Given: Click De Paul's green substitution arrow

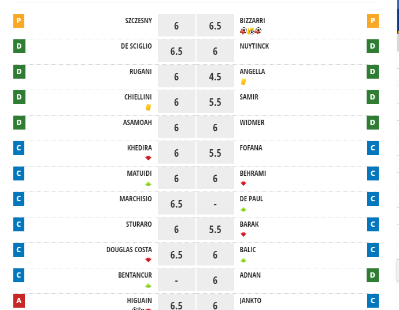Looking at the screenshot, I should (x=243, y=209).
